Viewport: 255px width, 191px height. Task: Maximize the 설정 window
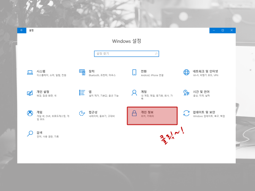pos(223,30)
